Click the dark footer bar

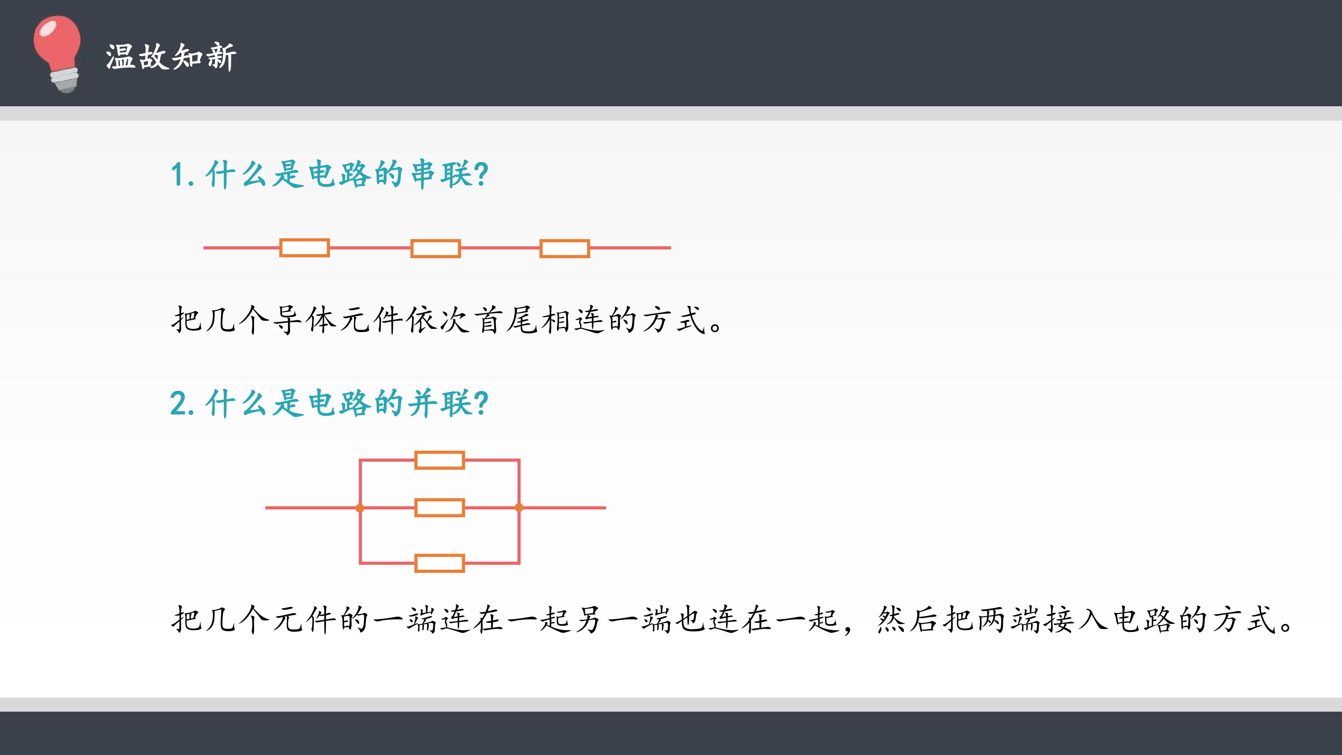tap(671, 733)
